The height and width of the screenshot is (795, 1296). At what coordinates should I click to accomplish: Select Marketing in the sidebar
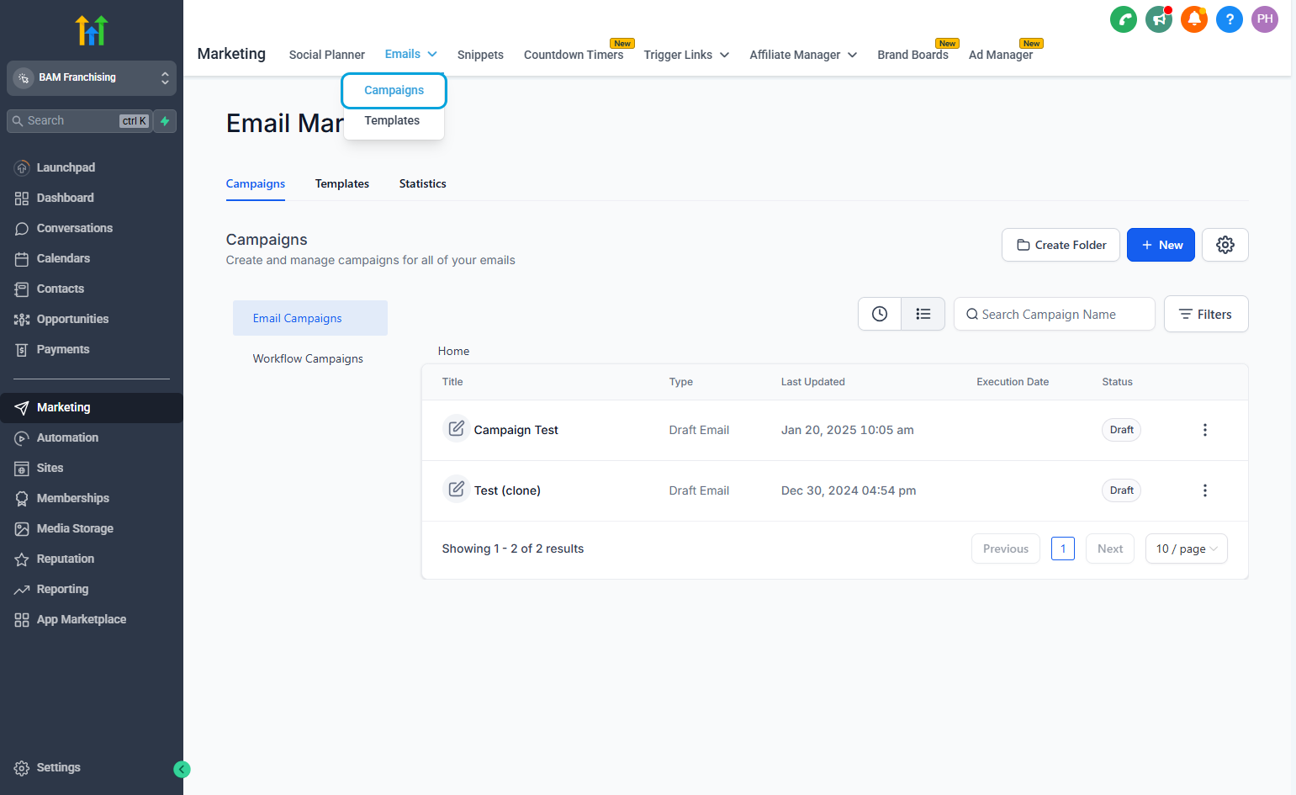92,407
